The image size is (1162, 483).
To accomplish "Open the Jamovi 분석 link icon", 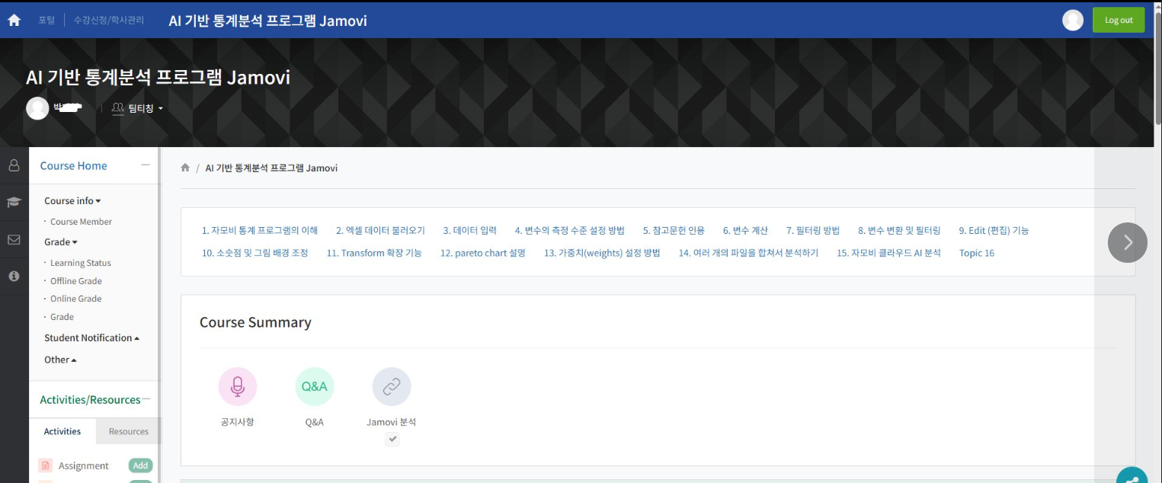I will pos(392,387).
